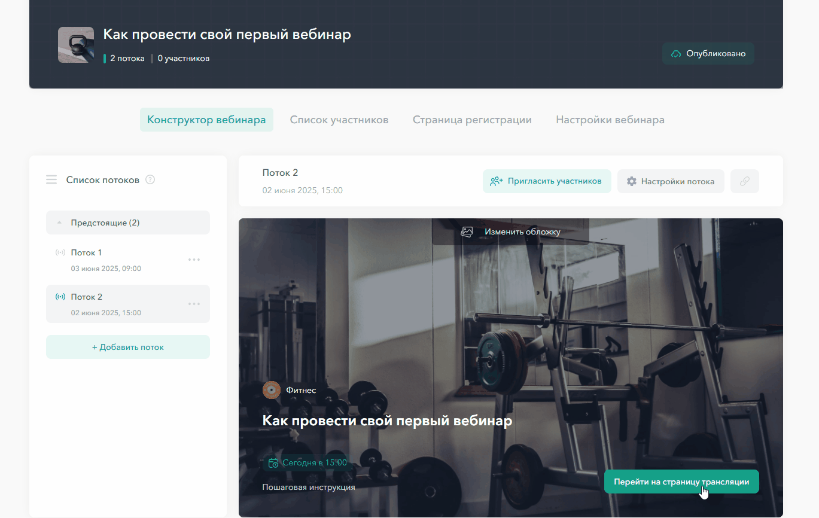The width and height of the screenshot is (819, 518).
Task: Open three-dots menu for Поток 1
Action: 194,260
